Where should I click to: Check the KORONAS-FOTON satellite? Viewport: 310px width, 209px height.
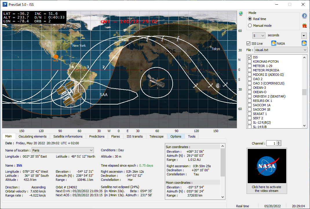pos(249,62)
